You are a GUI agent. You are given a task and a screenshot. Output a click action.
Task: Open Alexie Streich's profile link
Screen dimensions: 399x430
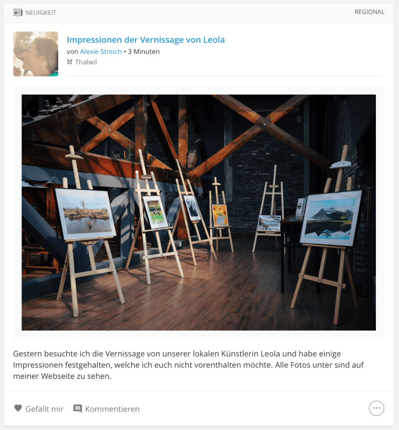(x=101, y=52)
